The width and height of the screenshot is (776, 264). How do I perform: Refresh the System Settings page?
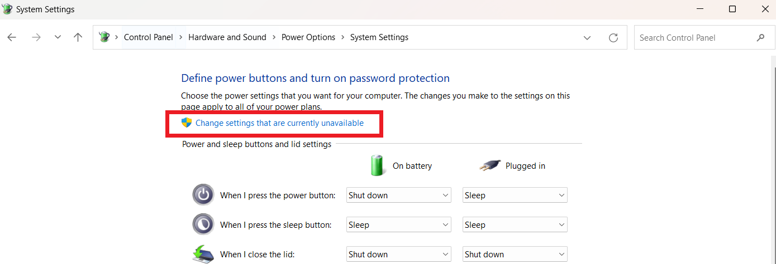613,37
